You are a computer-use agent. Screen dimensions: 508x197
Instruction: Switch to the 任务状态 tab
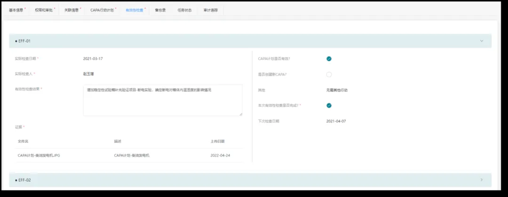(x=184, y=10)
